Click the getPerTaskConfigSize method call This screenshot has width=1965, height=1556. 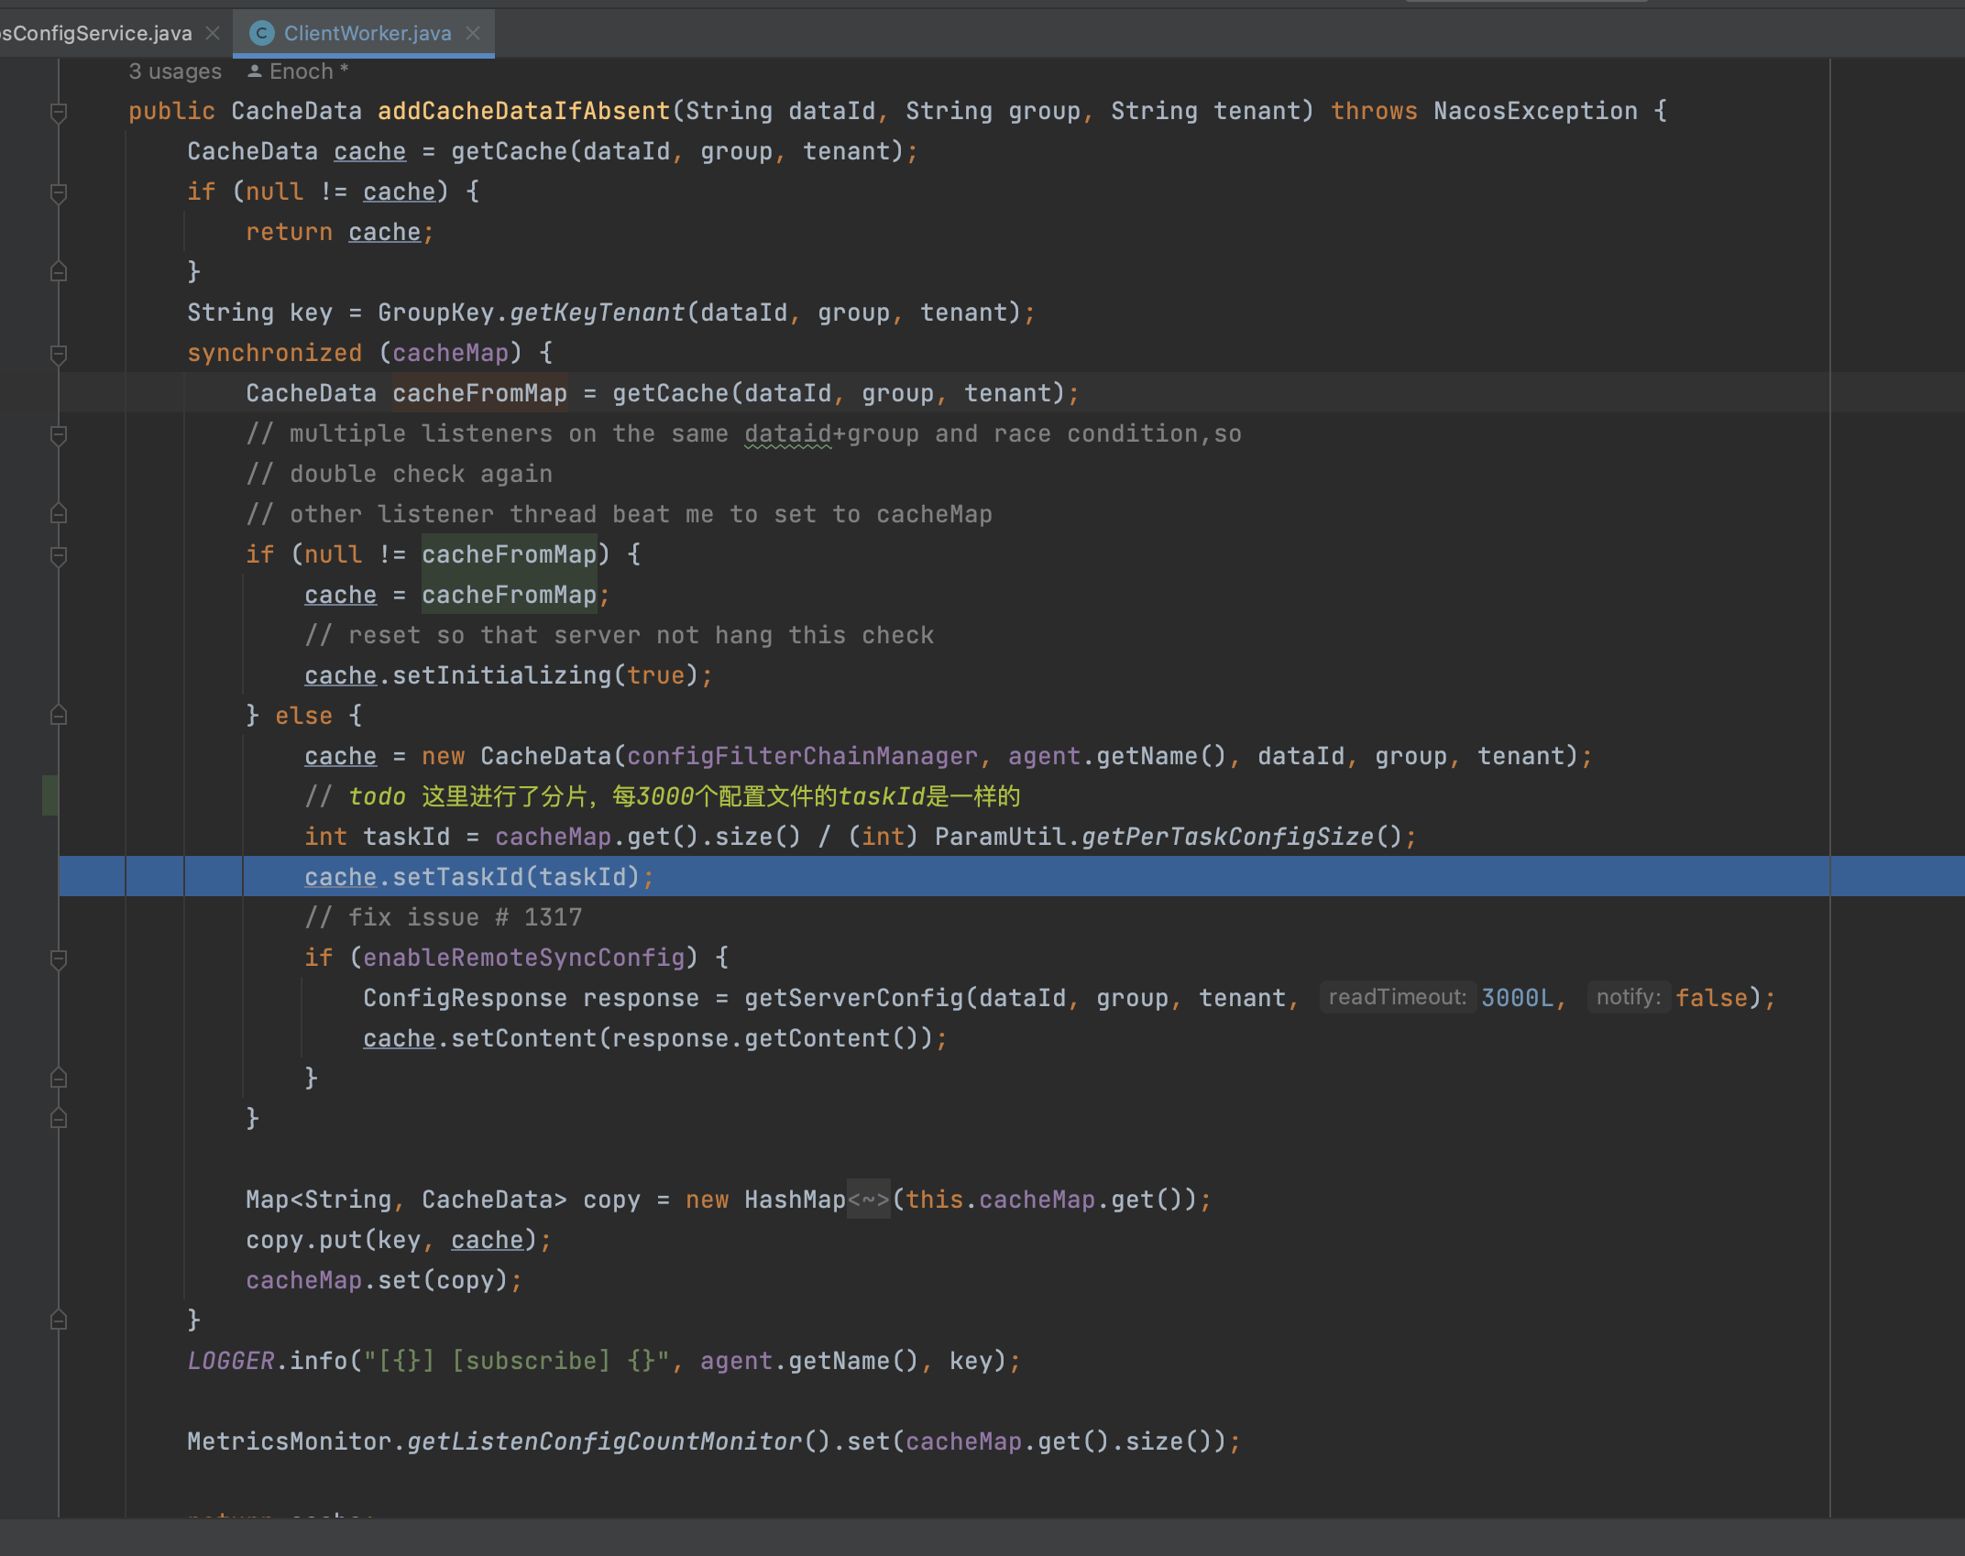[1227, 837]
